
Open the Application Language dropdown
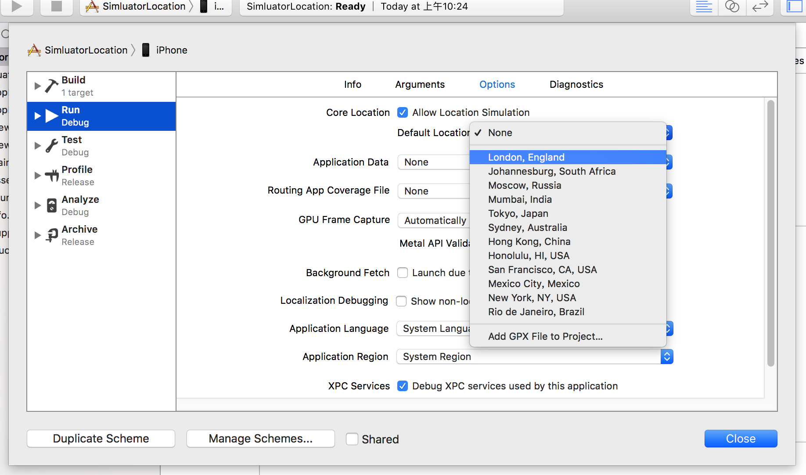(x=433, y=328)
